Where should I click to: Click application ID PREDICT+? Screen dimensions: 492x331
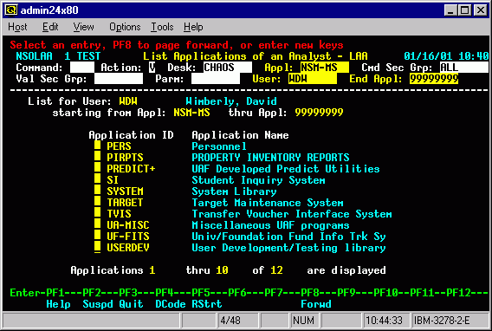pos(131,169)
